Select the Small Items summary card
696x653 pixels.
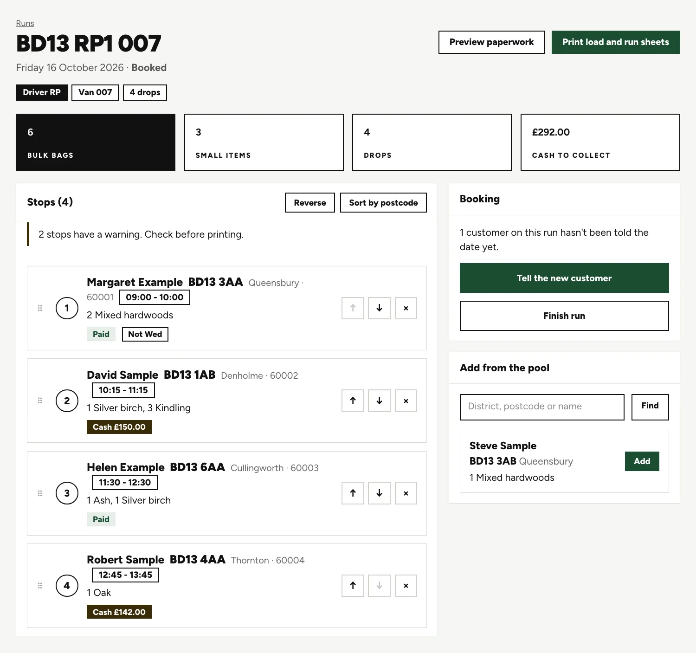click(264, 142)
